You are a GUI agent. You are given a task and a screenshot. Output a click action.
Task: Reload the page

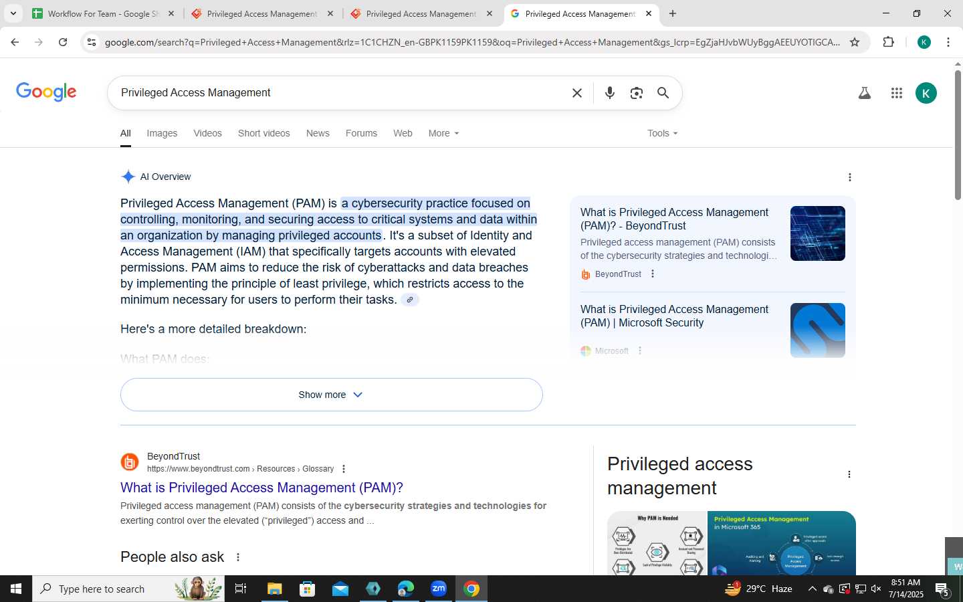point(63,42)
